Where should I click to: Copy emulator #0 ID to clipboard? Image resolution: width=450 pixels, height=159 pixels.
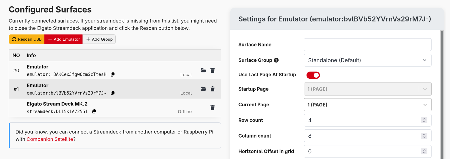(x=113, y=74)
